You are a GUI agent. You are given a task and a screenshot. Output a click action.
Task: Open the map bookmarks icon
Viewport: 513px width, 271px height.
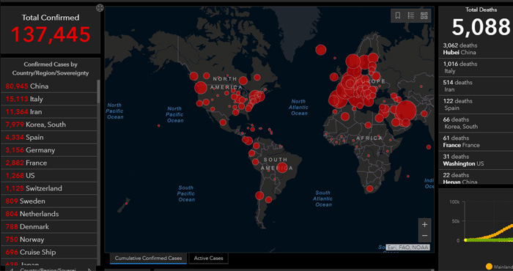click(x=398, y=15)
